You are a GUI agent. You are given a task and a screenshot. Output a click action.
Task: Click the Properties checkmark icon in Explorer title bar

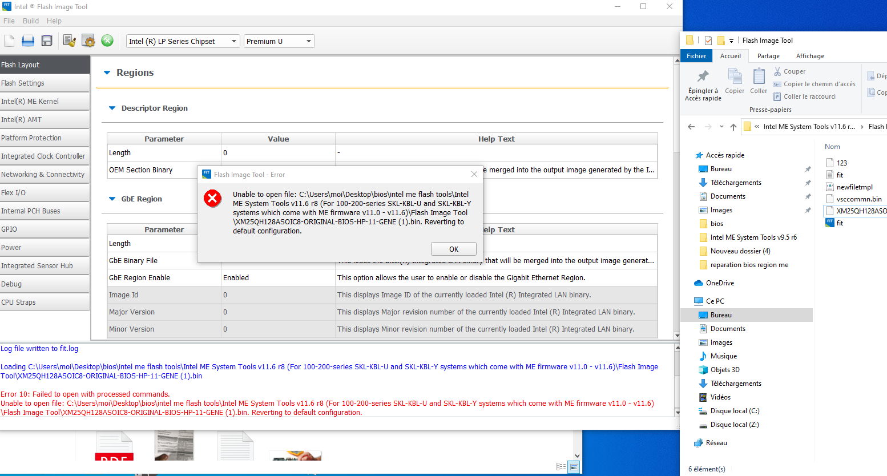pyautogui.click(x=708, y=40)
